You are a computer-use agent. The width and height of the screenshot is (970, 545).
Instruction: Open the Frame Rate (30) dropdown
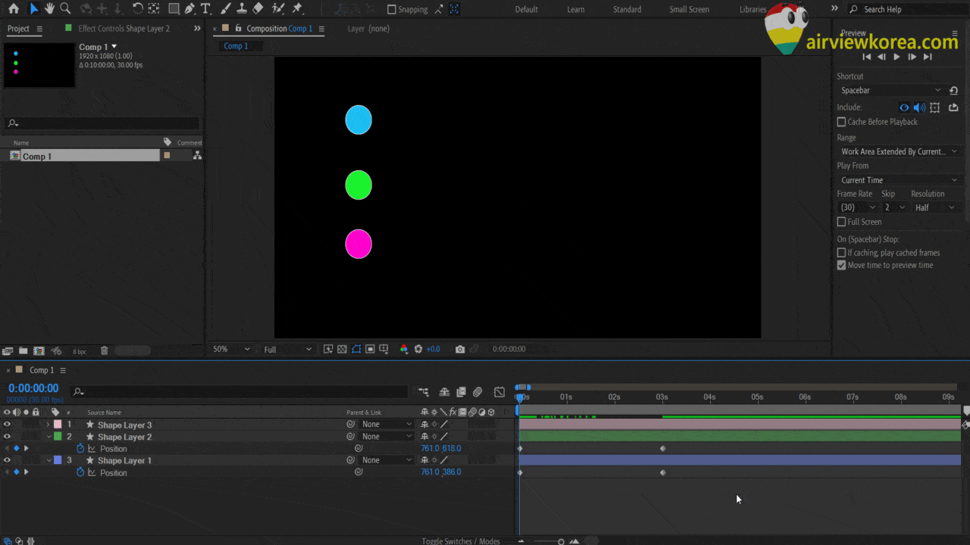857,207
